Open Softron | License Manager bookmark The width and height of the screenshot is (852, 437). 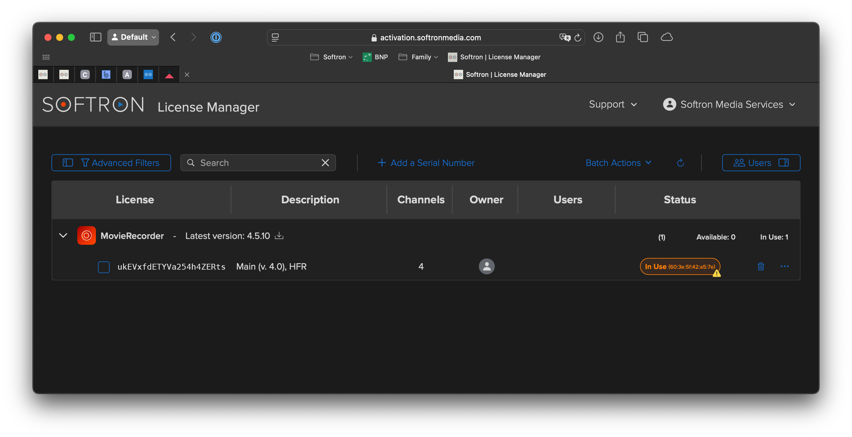point(494,57)
